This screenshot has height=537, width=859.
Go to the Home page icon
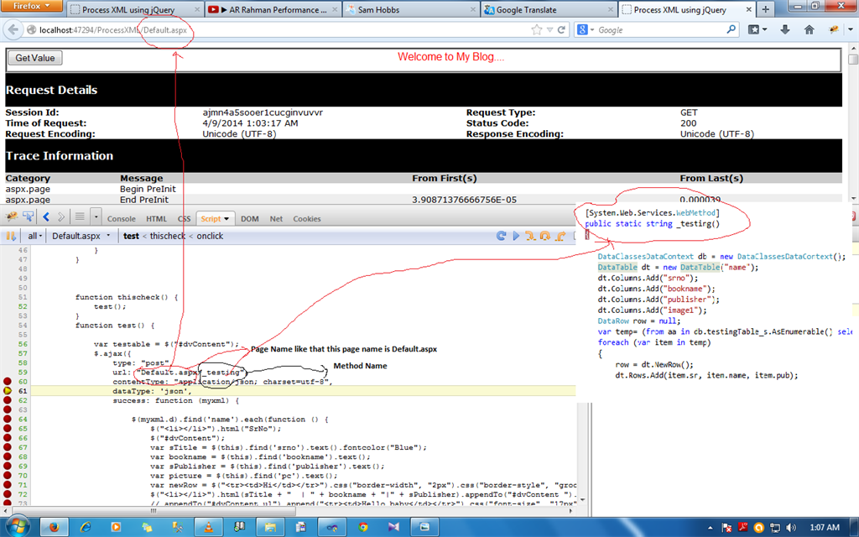point(809,29)
